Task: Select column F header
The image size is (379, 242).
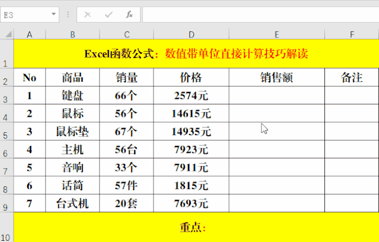Action: point(352,34)
